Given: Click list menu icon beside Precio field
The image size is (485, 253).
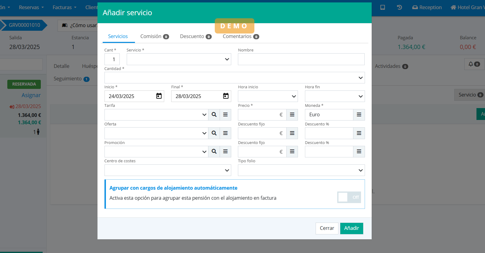Looking at the screenshot, I should pos(292,115).
